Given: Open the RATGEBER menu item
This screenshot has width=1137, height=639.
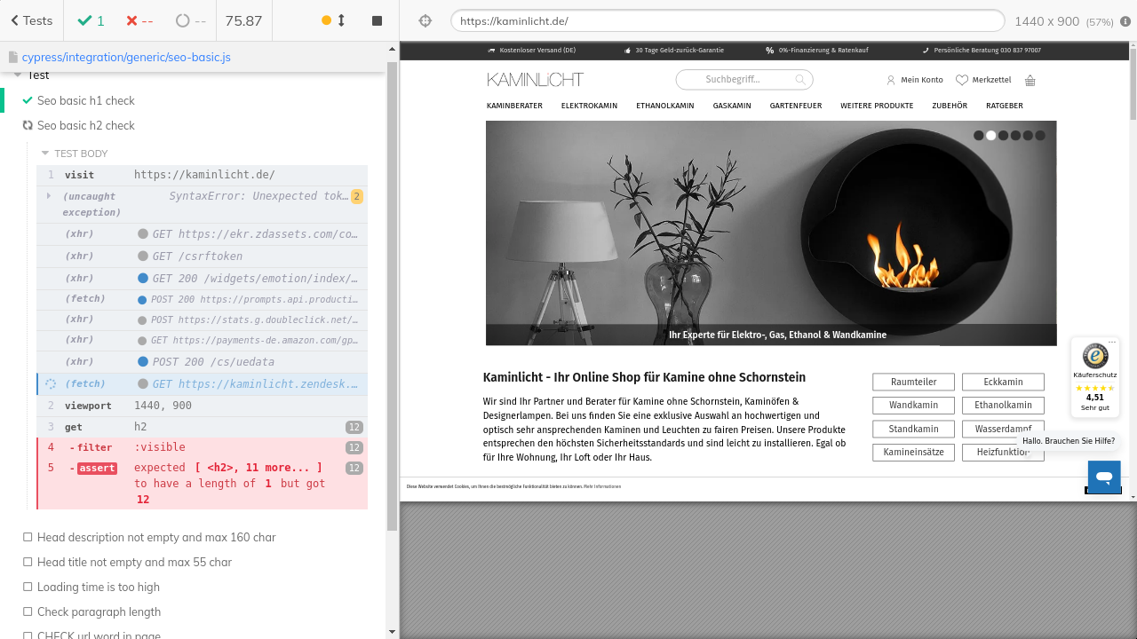Looking at the screenshot, I should tap(1004, 106).
